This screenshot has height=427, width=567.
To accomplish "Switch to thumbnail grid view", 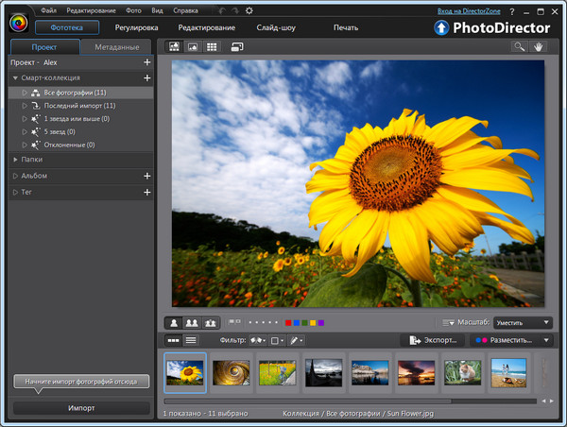I will tap(212, 46).
